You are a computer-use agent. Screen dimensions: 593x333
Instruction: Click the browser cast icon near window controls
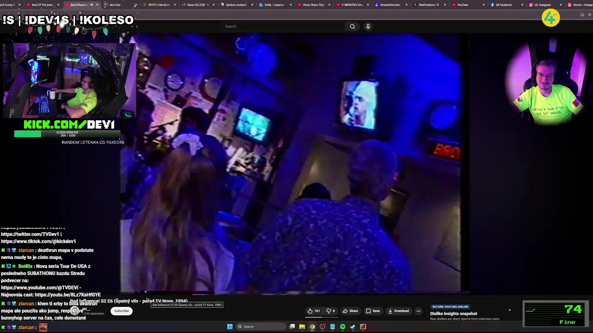pos(582,14)
